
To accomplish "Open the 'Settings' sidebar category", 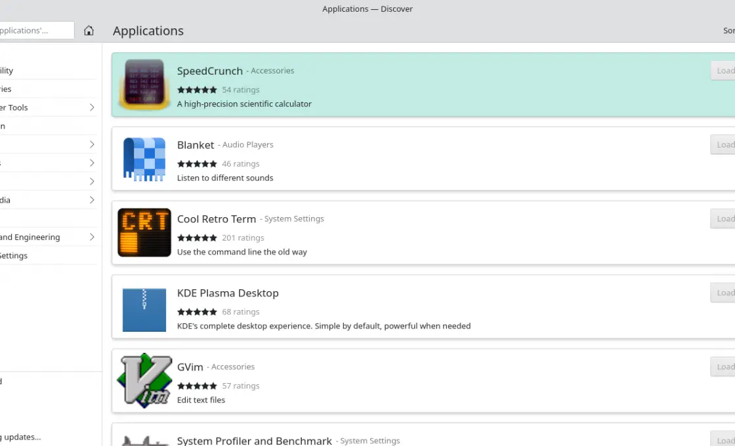I will point(49,255).
